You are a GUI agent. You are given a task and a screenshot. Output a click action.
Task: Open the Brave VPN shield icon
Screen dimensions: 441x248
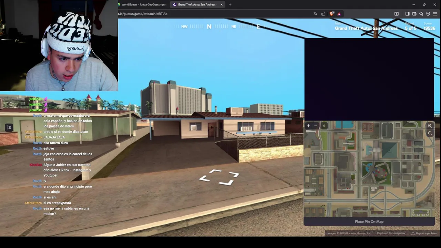428,14
